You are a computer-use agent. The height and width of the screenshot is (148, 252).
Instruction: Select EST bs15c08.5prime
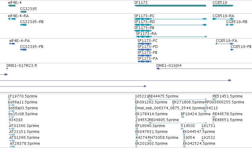coord(11,117)
